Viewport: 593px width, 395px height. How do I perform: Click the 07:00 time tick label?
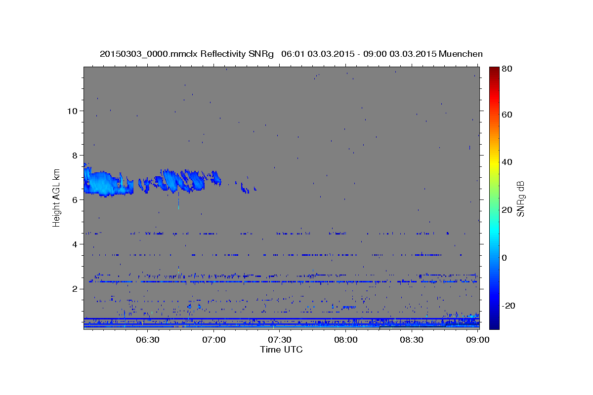(x=213, y=340)
